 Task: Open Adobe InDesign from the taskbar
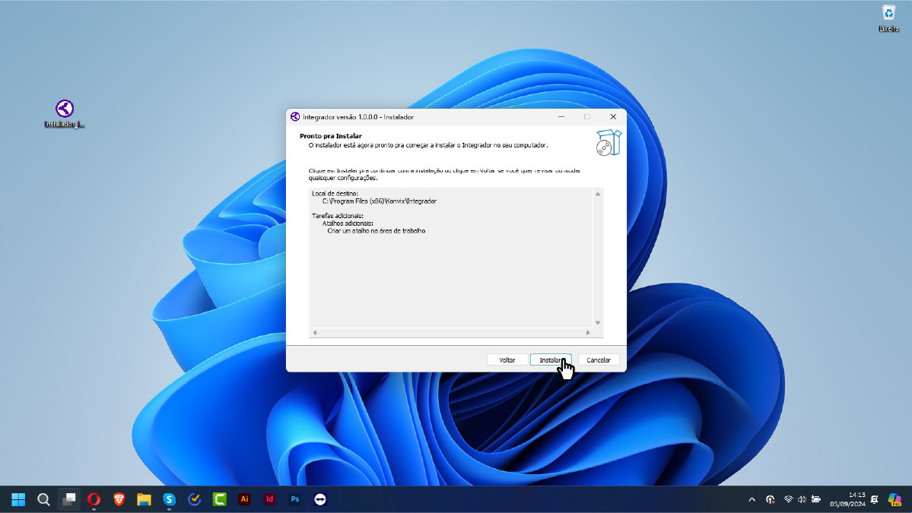pos(270,499)
